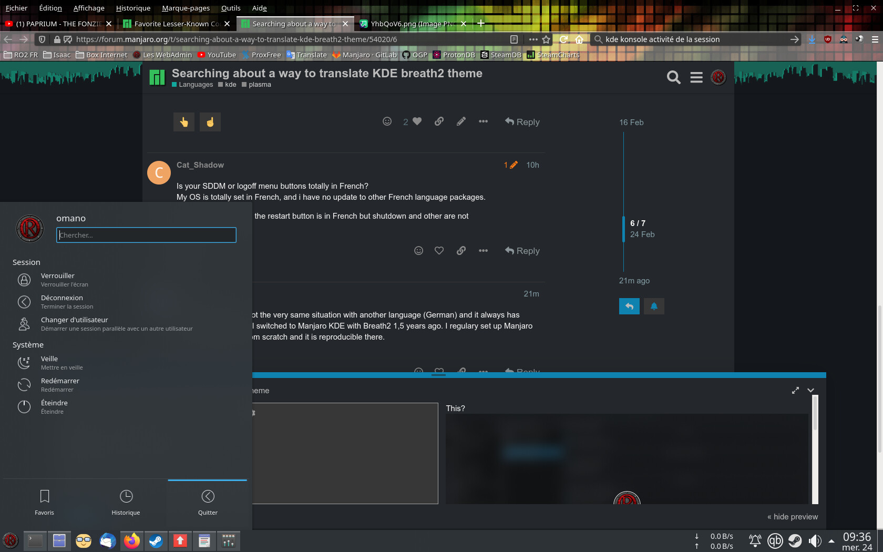Collapse the reply composer with chevron
This screenshot has width=883, height=552.
pos(810,390)
